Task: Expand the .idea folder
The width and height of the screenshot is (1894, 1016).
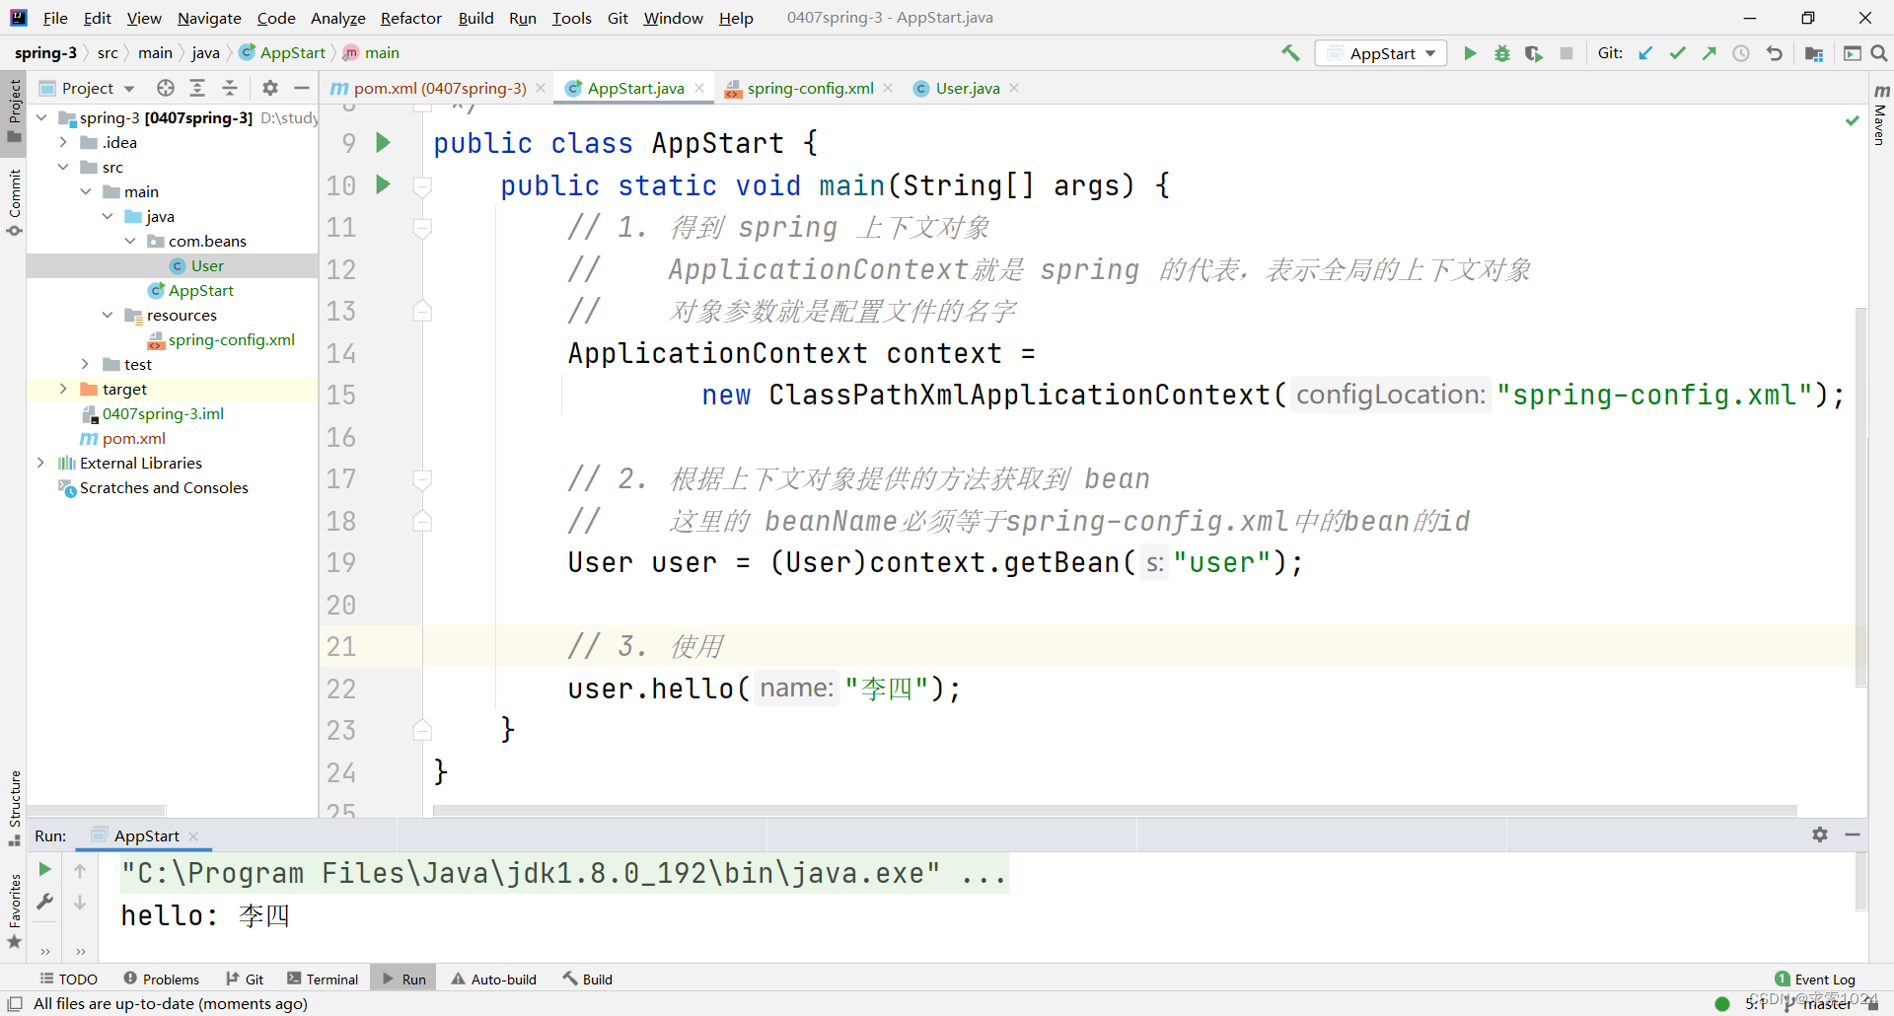Action: (63, 142)
